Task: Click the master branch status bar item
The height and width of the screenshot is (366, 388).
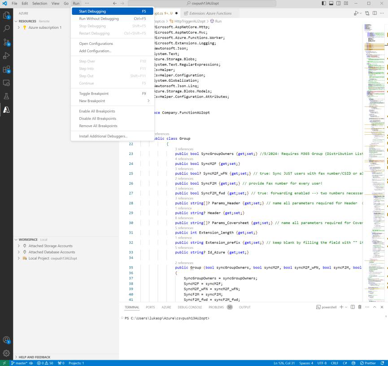Action: click(19, 363)
